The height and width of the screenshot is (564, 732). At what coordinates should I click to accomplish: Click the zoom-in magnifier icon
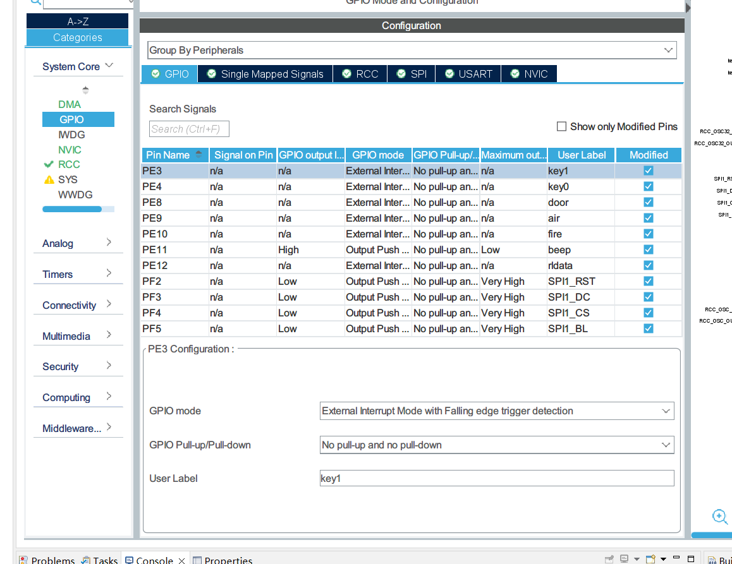719,517
